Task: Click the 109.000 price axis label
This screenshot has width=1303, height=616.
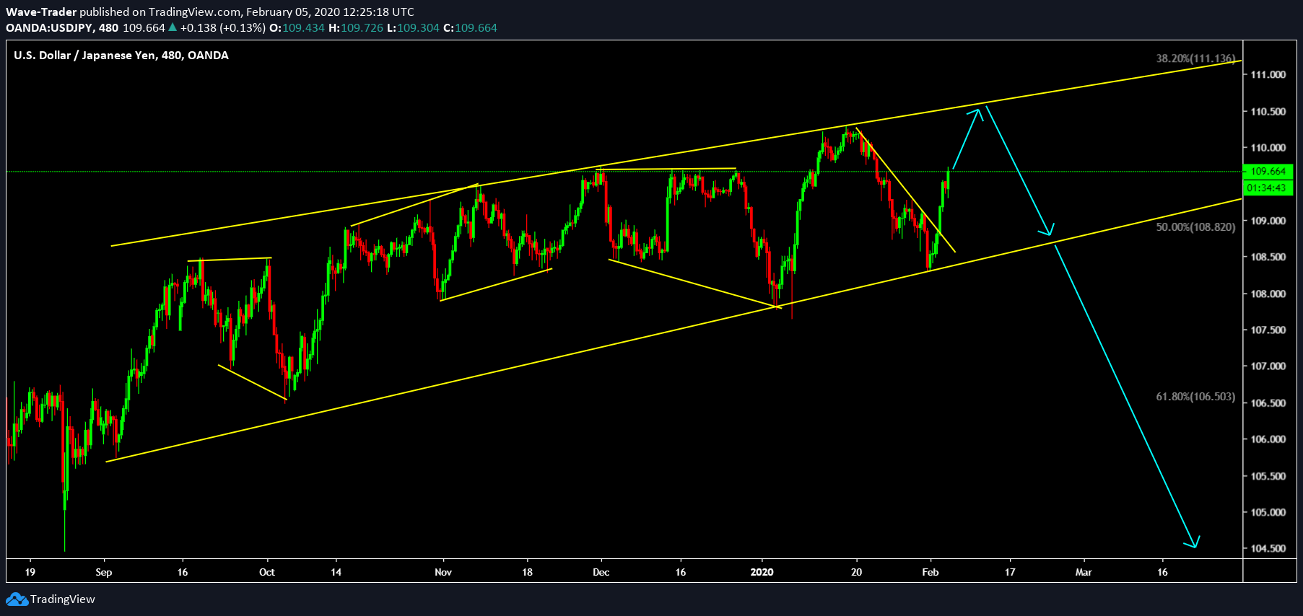Action: click(x=1268, y=221)
